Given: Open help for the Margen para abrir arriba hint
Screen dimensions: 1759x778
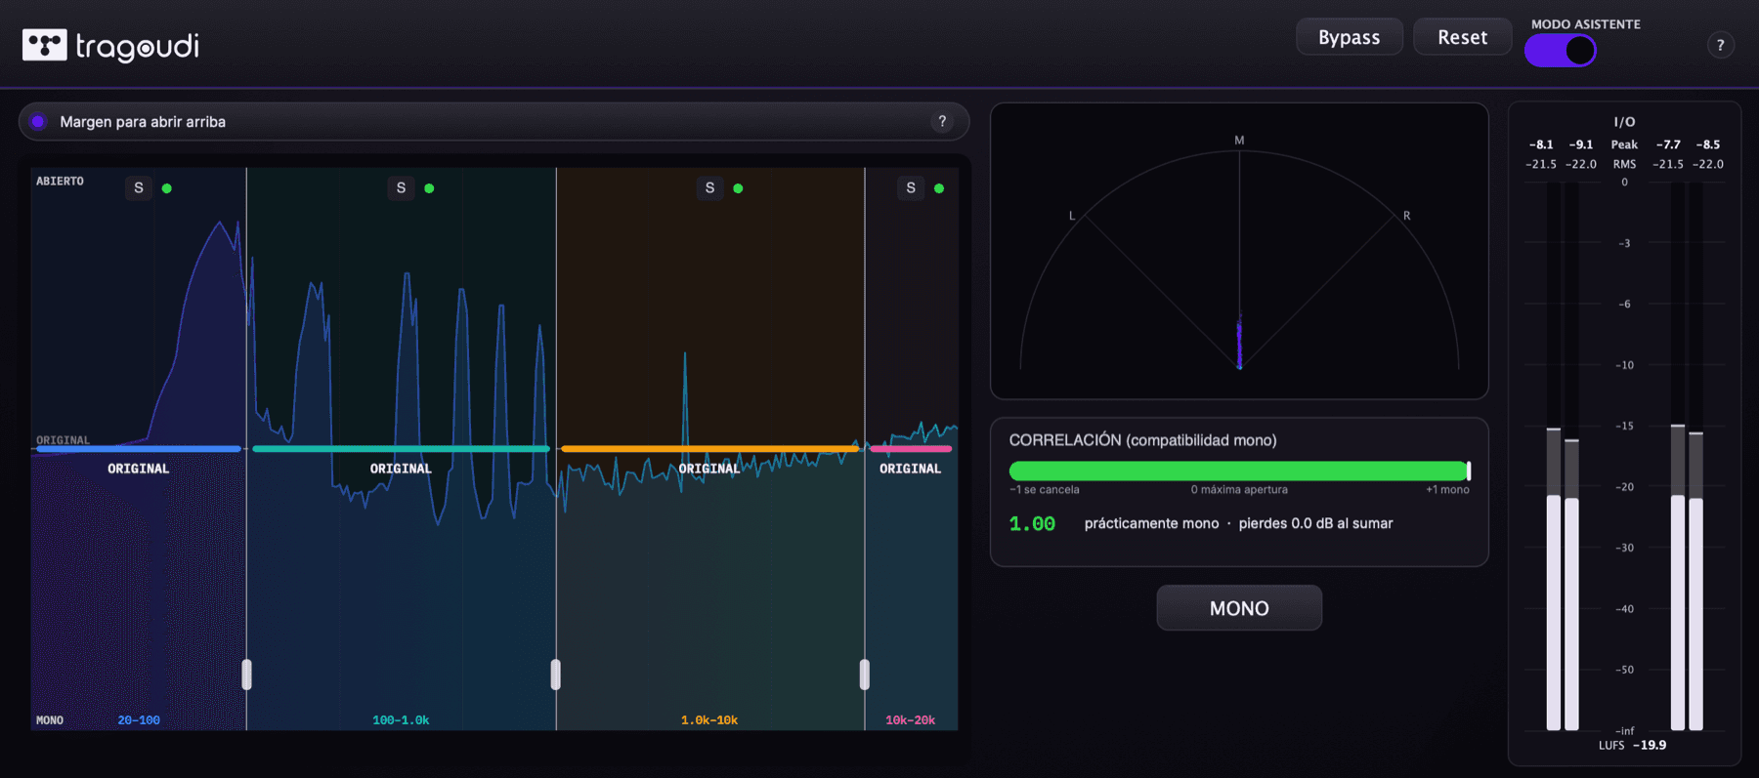Looking at the screenshot, I should coord(942,122).
